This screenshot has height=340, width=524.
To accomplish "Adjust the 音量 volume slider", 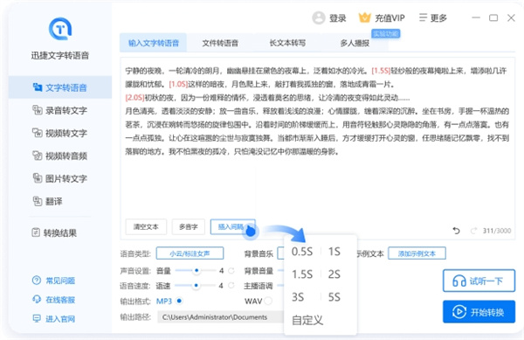I will point(196,270).
